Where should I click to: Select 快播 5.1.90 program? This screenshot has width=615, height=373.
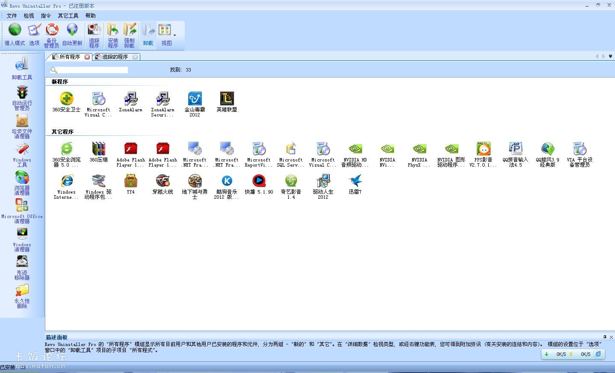(x=259, y=184)
